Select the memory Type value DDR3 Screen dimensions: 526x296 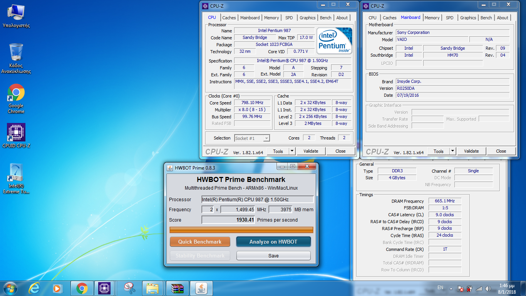pos(397,171)
